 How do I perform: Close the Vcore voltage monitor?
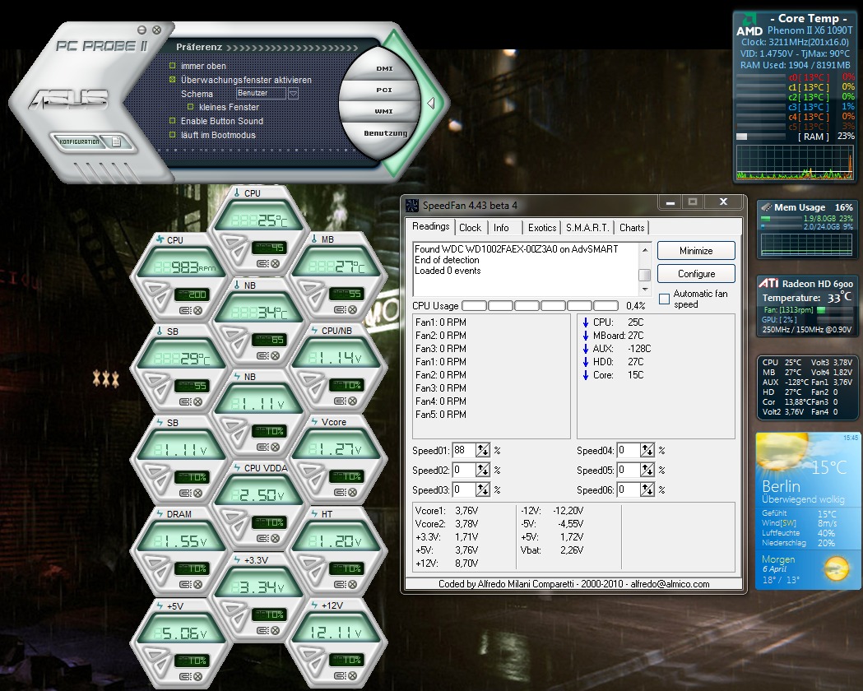click(x=352, y=493)
